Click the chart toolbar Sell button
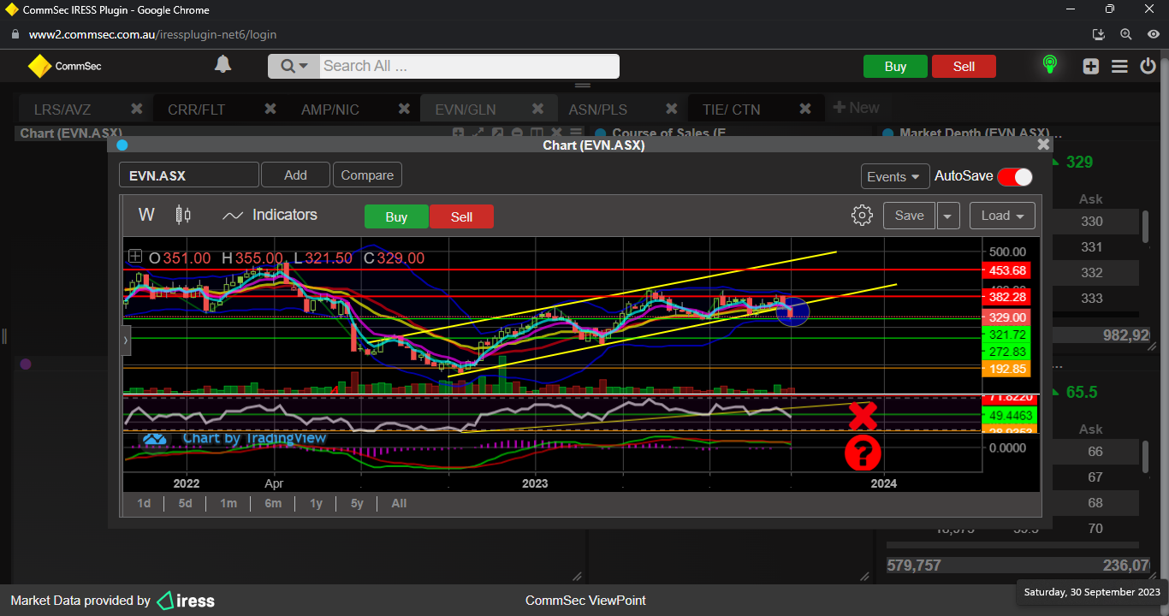Image resolution: width=1169 pixels, height=616 pixels. click(x=461, y=216)
